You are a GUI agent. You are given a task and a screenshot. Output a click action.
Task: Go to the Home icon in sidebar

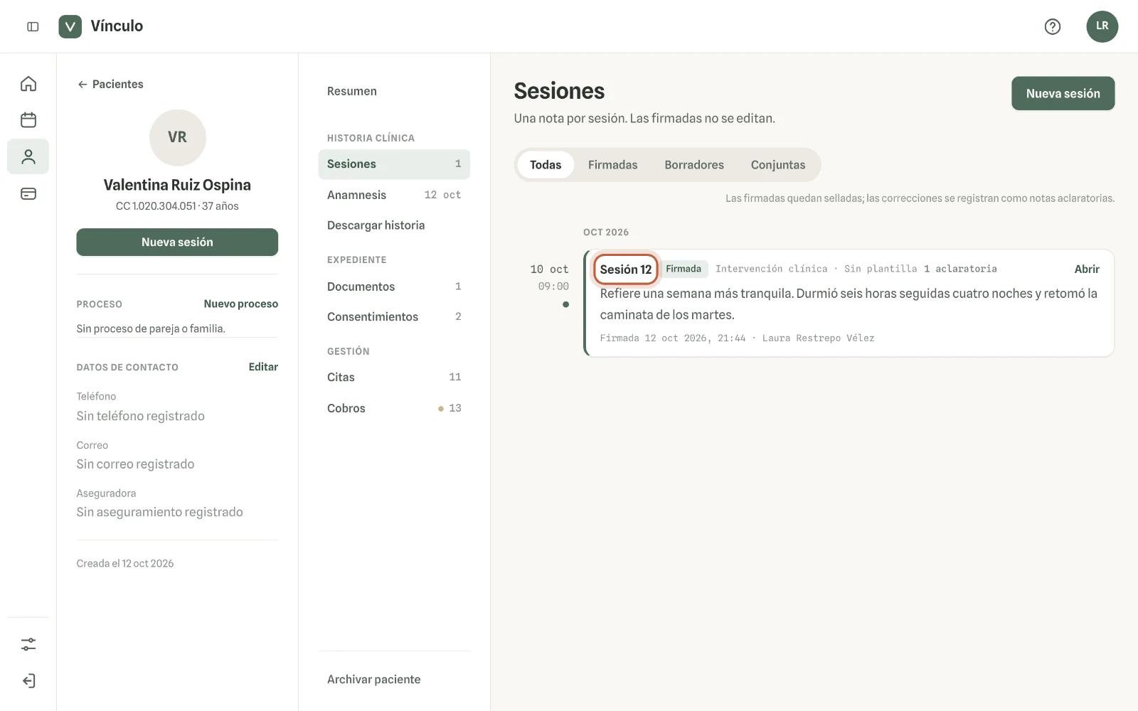(28, 84)
